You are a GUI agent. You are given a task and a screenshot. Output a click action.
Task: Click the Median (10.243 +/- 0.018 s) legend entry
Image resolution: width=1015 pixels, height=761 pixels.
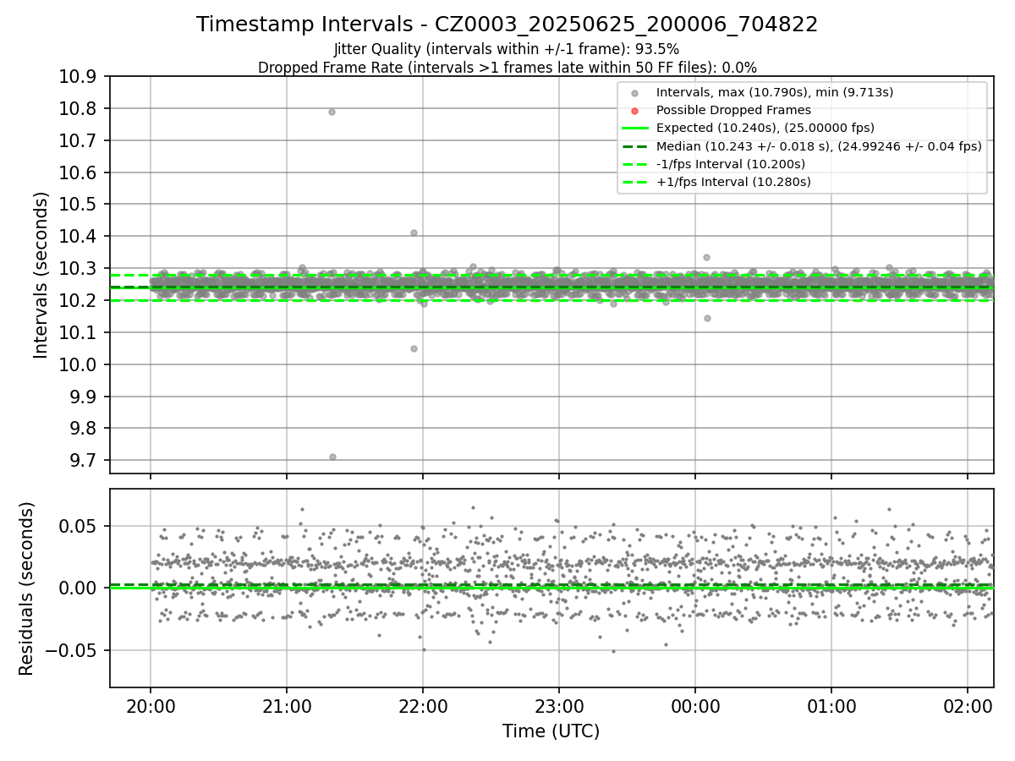819,146
